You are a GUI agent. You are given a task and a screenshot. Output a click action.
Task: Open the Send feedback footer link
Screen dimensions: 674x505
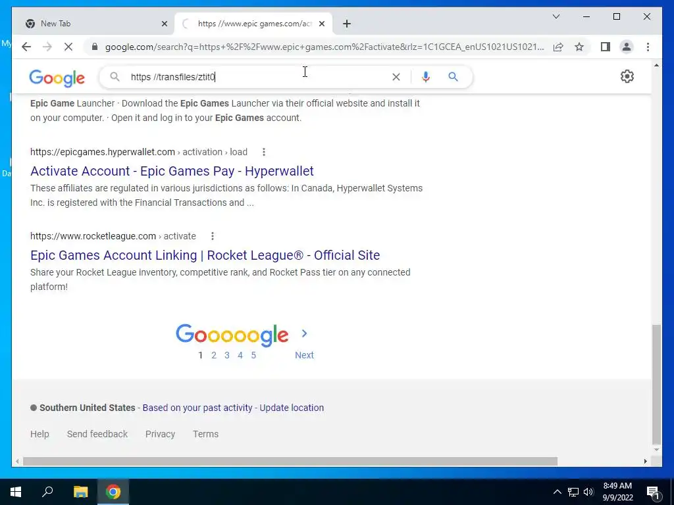tap(97, 434)
